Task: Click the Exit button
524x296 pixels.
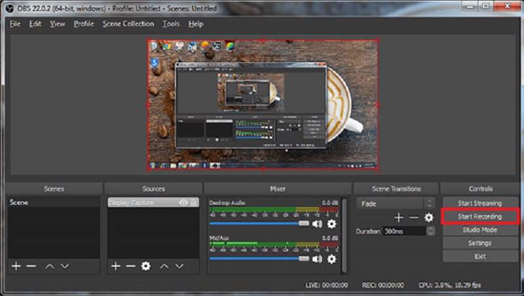Action: (480, 256)
